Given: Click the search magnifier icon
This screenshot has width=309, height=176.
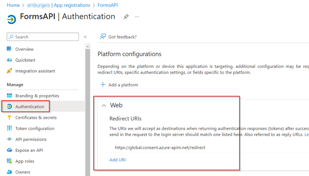Looking at the screenshot, I should tap(11, 37).
